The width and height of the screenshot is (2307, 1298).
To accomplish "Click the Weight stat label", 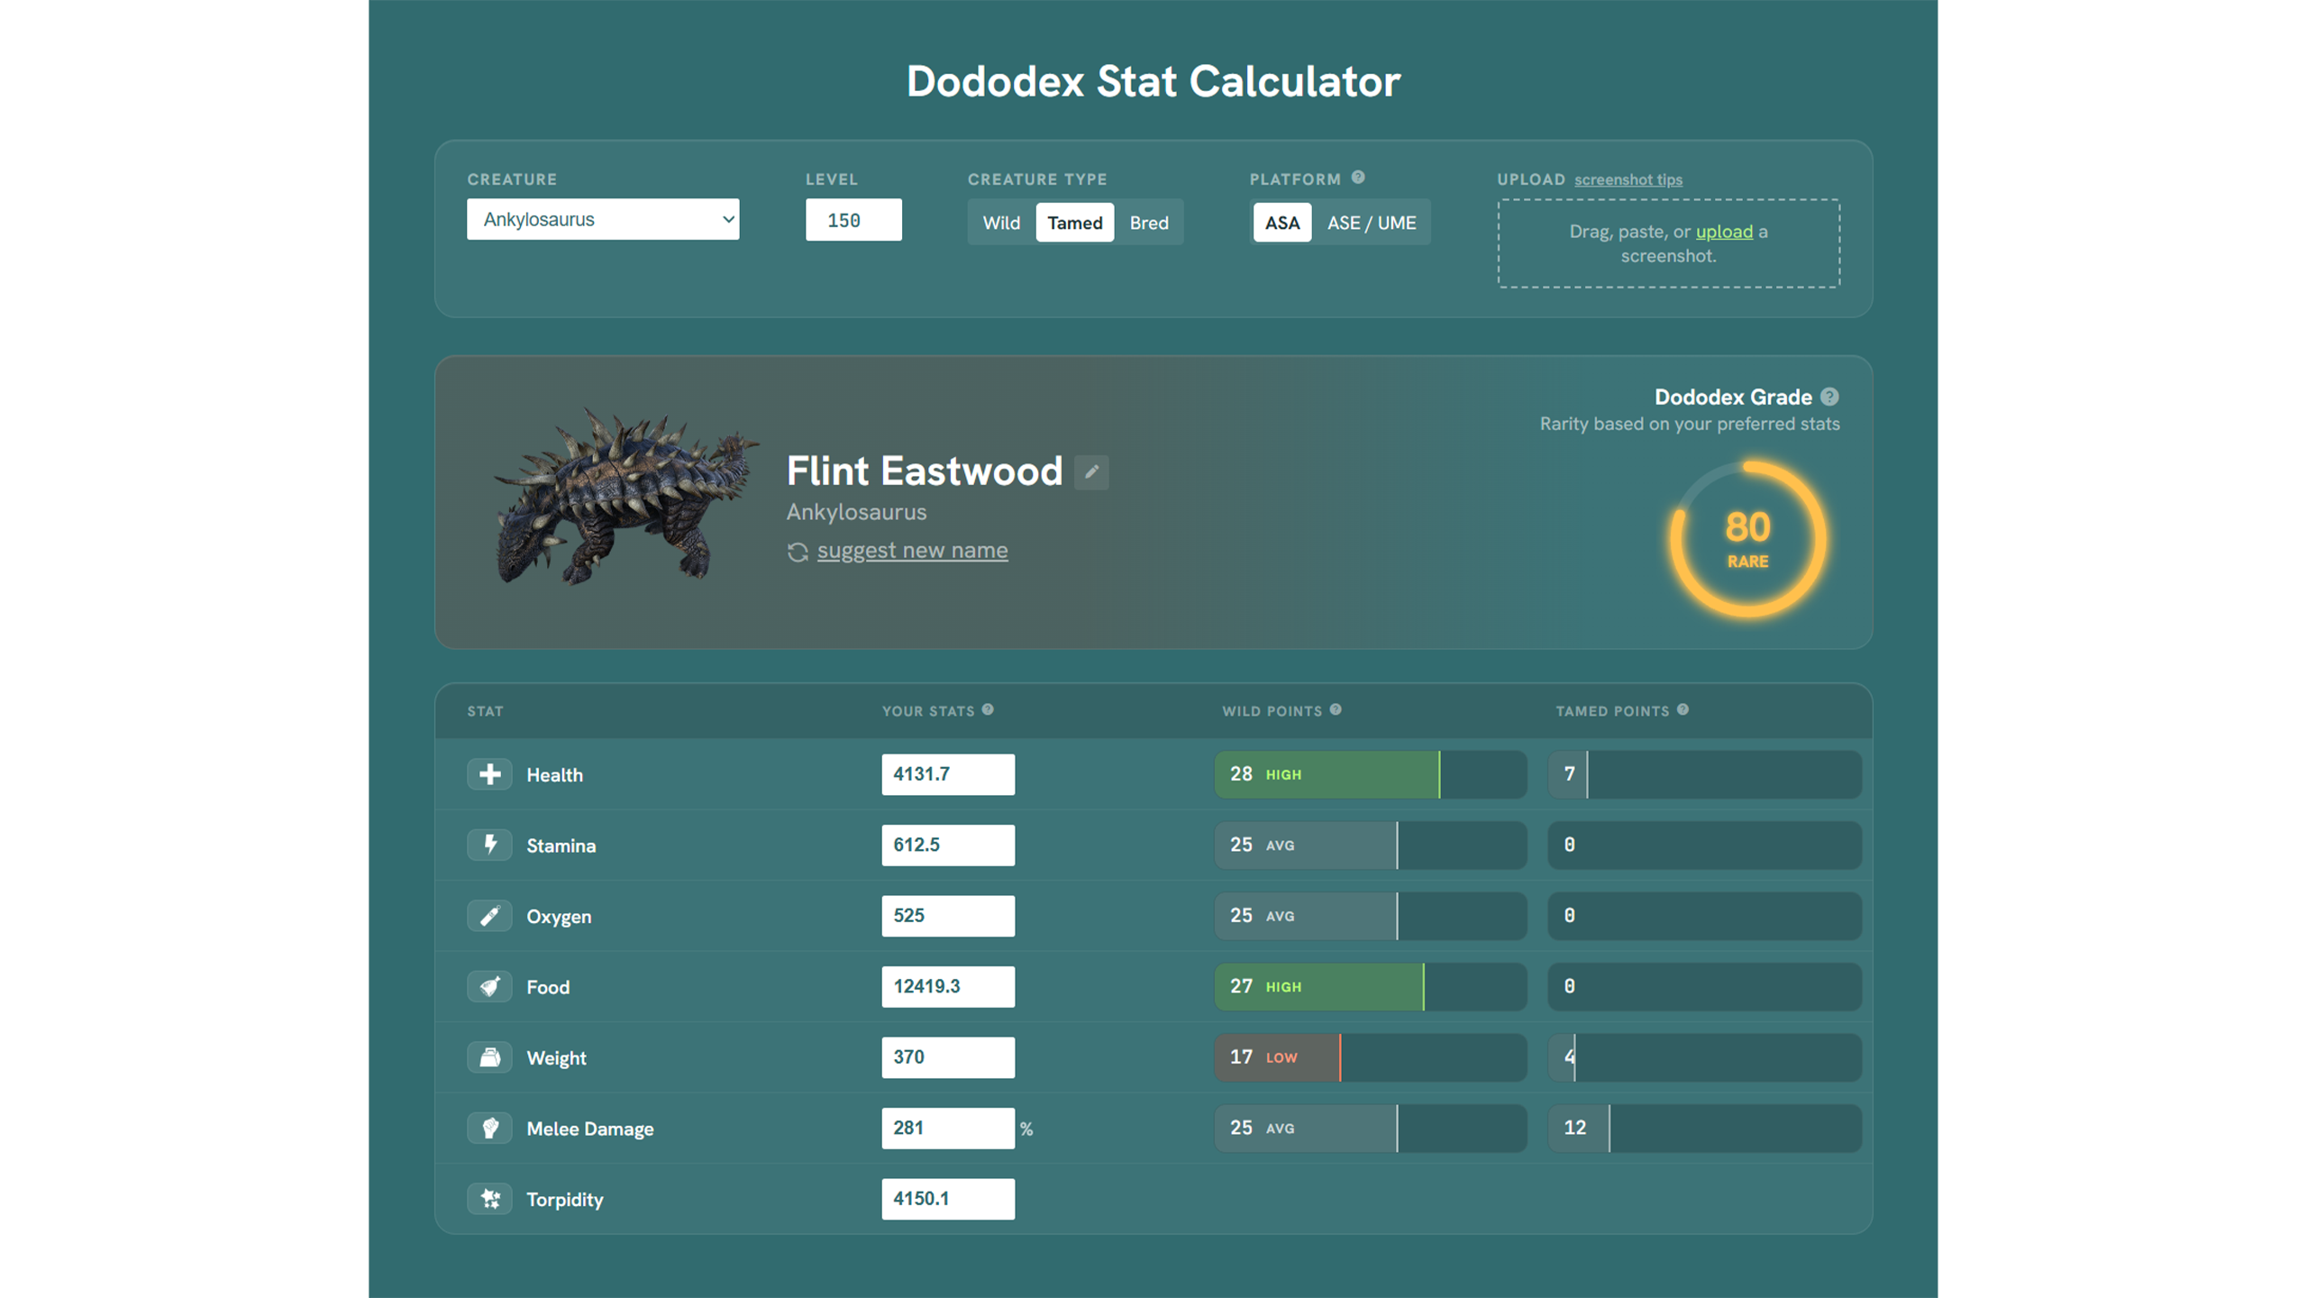I will [556, 1058].
